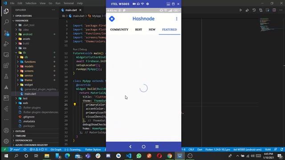Open Accounts icon in activity bar
Screen dimensions: 285x160
tap(6, 130)
